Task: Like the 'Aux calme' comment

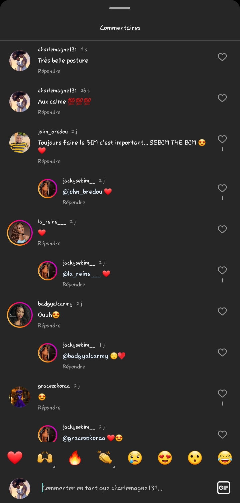Action: (x=222, y=98)
